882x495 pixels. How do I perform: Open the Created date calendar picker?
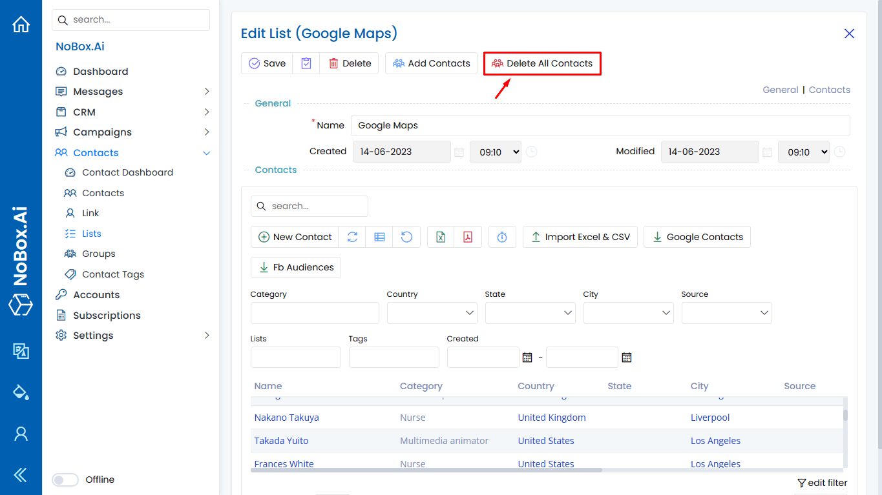(459, 152)
